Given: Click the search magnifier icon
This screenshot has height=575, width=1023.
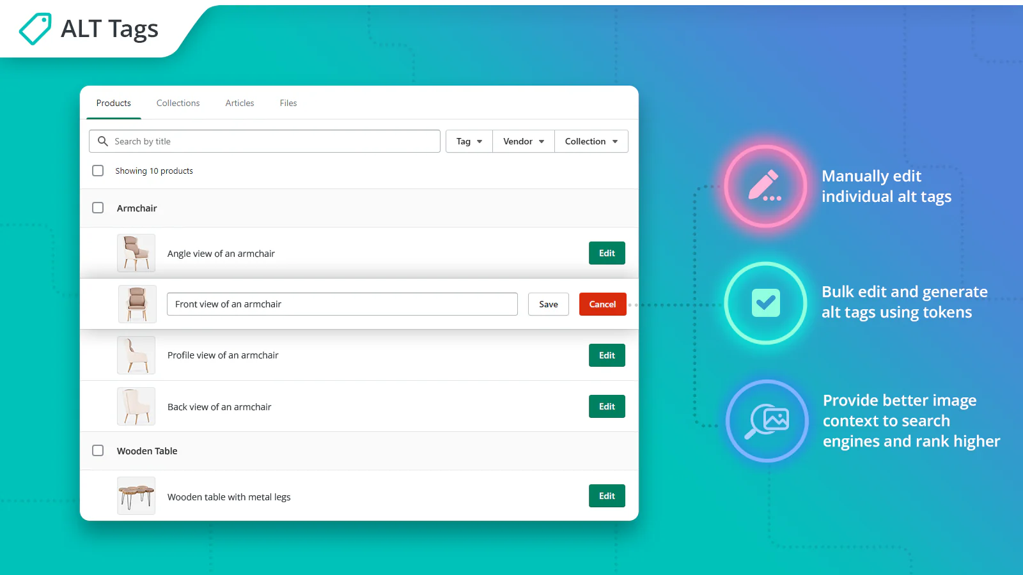Looking at the screenshot, I should pyautogui.click(x=102, y=141).
